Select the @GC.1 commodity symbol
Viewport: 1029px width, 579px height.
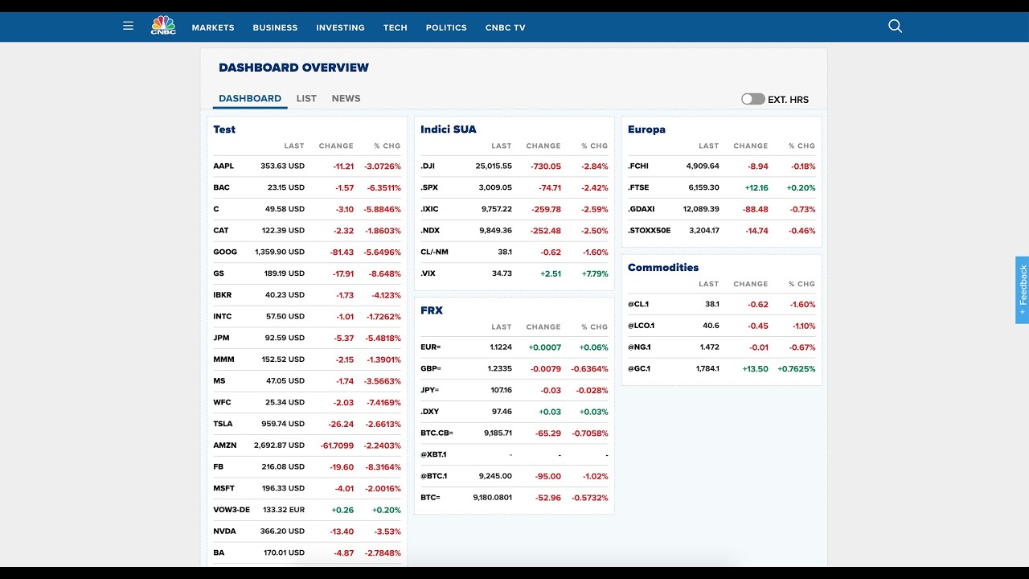click(x=639, y=369)
